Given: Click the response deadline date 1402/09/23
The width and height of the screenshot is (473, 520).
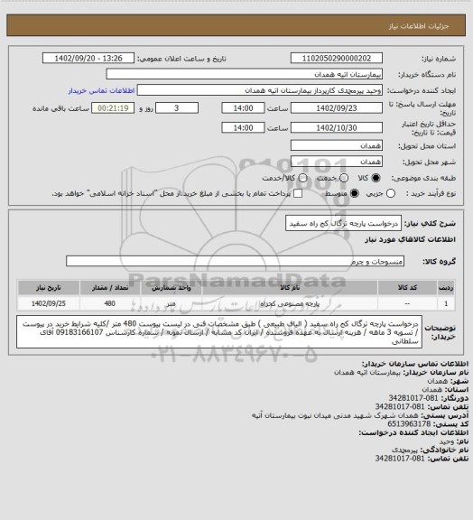Looking at the screenshot, I should [x=337, y=108].
